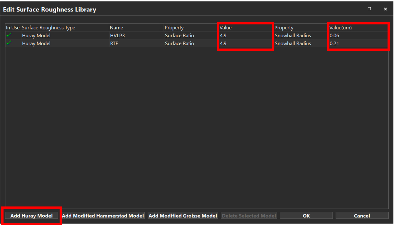The width and height of the screenshot is (394, 225).
Task: Click the Add Huray Model button
Action: pyautogui.click(x=32, y=216)
